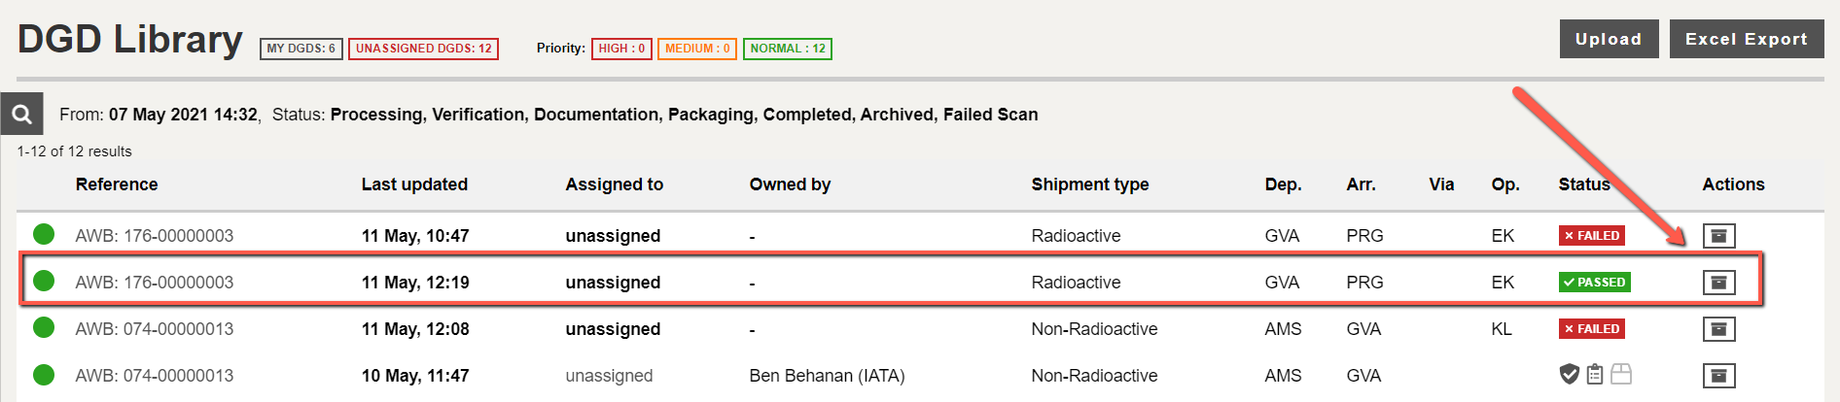
Task: Open the search filter magnifier icon
Action: click(x=21, y=114)
